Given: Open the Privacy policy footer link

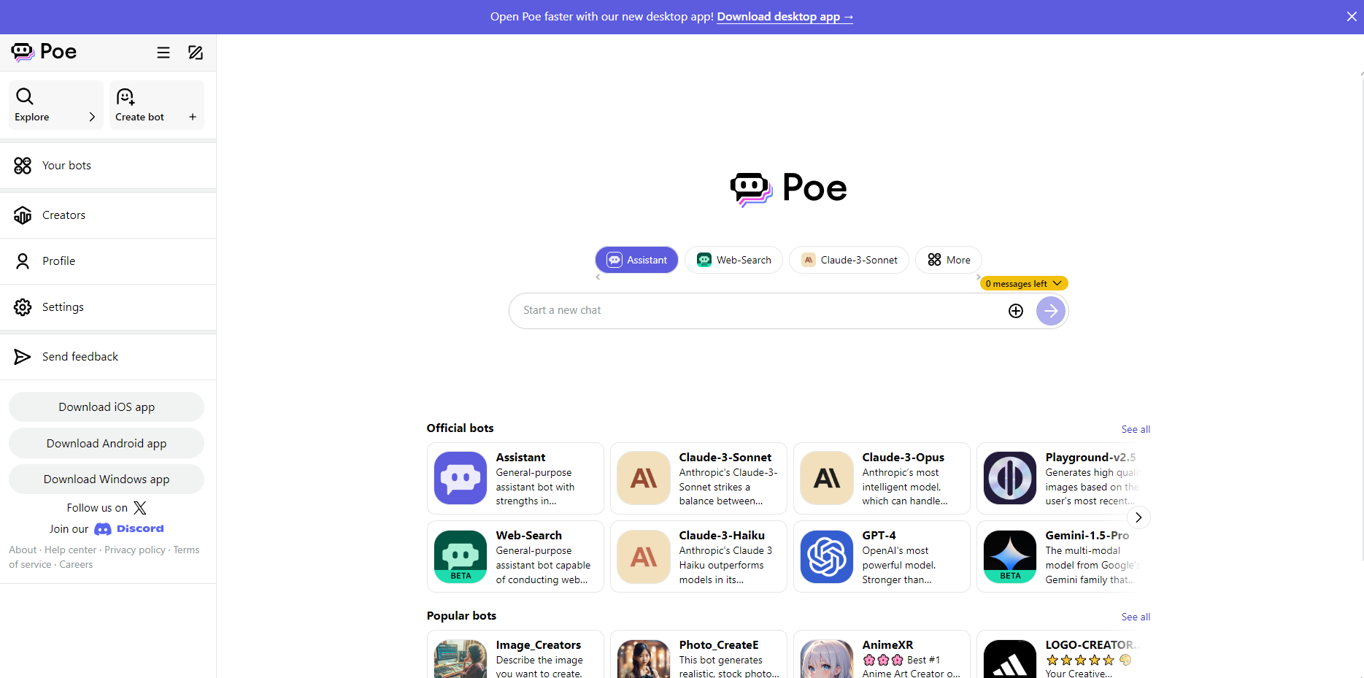Looking at the screenshot, I should coord(135,550).
